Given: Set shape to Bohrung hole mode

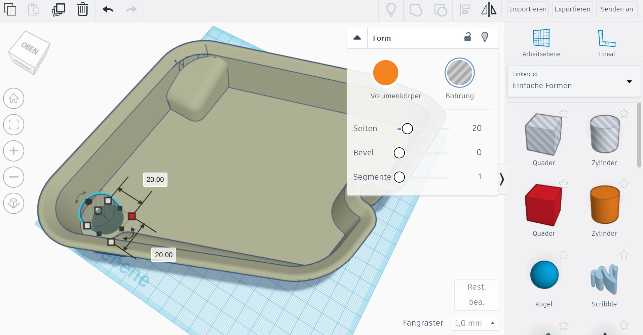Looking at the screenshot, I should click(459, 73).
